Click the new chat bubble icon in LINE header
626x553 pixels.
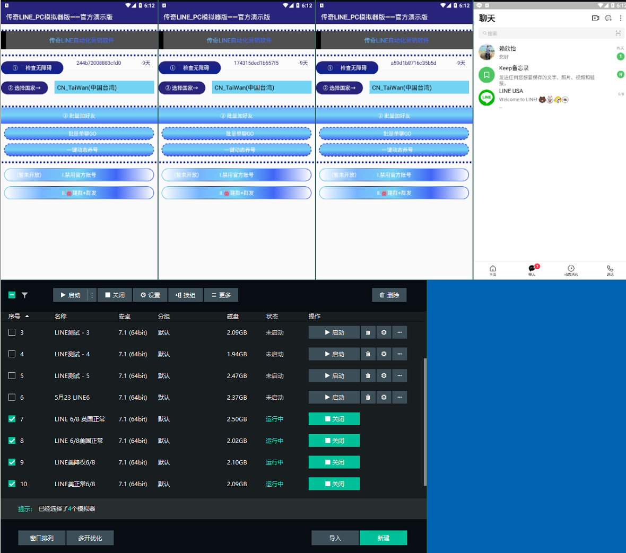608,19
